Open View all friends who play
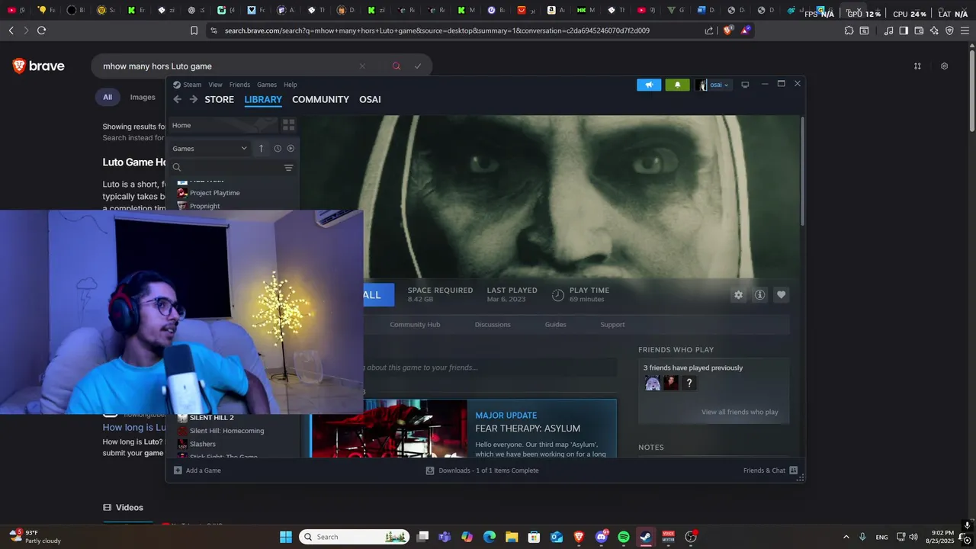Image resolution: width=976 pixels, height=549 pixels. (x=740, y=413)
